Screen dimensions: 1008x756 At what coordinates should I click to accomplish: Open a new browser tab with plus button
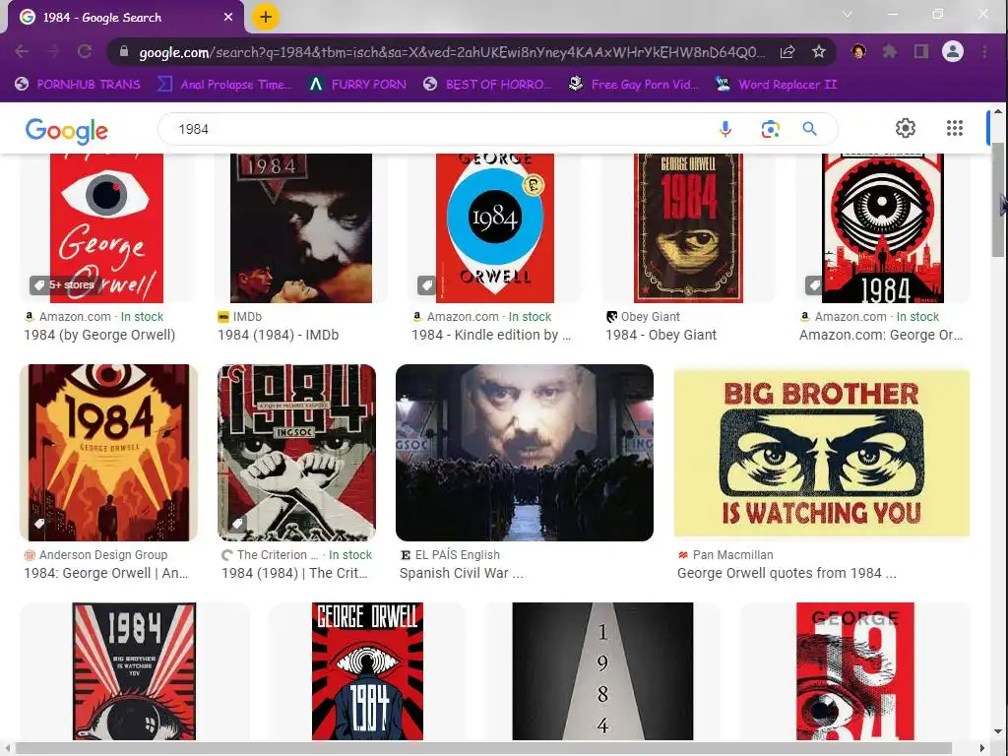coord(266,18)
